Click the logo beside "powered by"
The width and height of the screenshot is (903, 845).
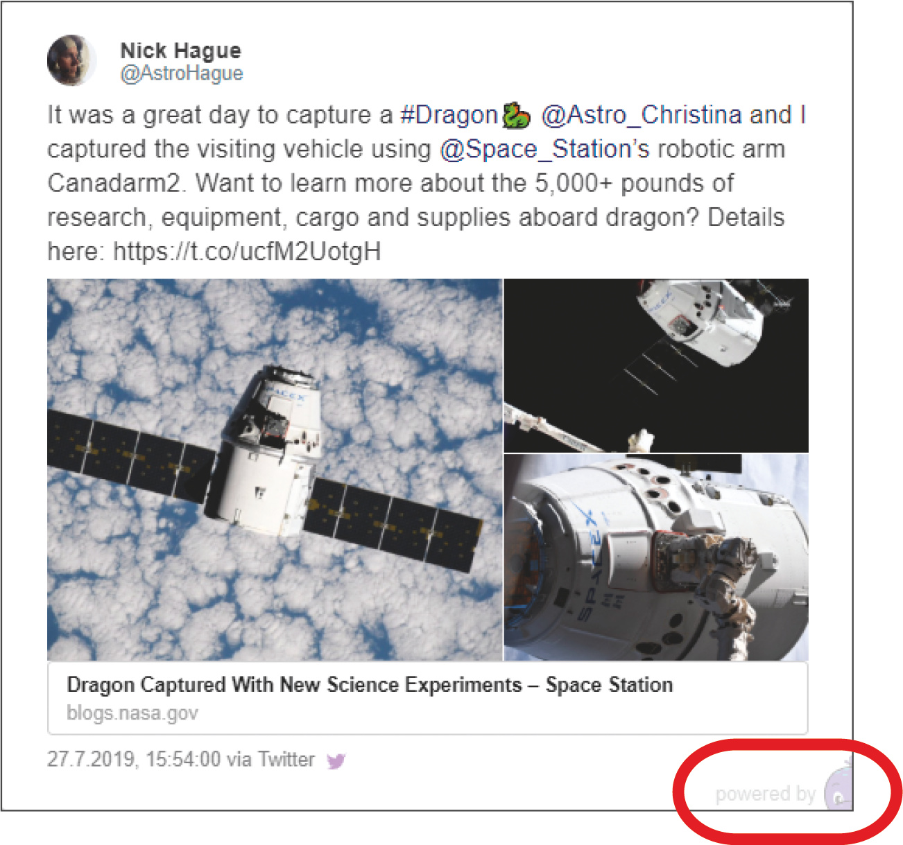click(839, 791)
